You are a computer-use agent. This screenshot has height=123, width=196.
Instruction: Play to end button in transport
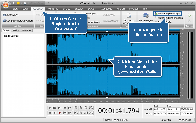(60, 108)
